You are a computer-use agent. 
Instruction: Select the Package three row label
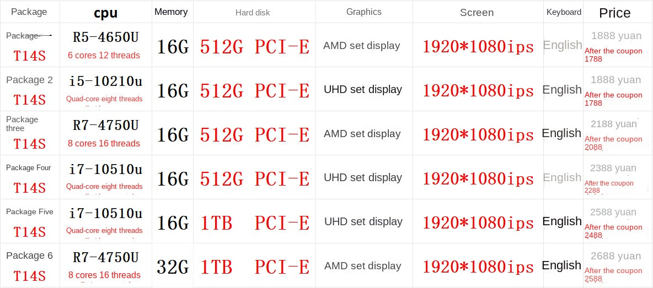point(22,124)
